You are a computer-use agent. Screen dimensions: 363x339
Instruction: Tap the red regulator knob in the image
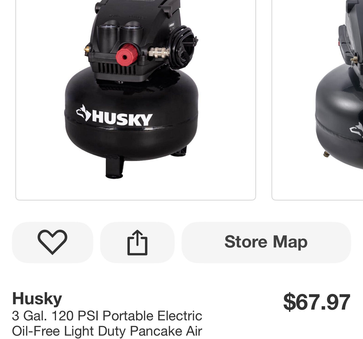point(126,55)
